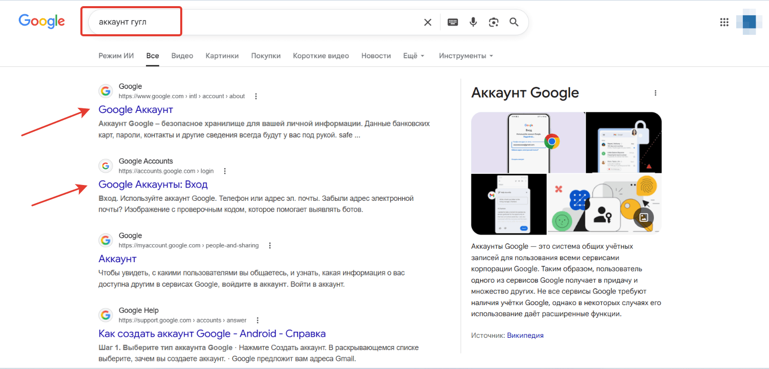
Task: Click favicon of the myaccount.google.com result
Action: (x=106, y=240)
